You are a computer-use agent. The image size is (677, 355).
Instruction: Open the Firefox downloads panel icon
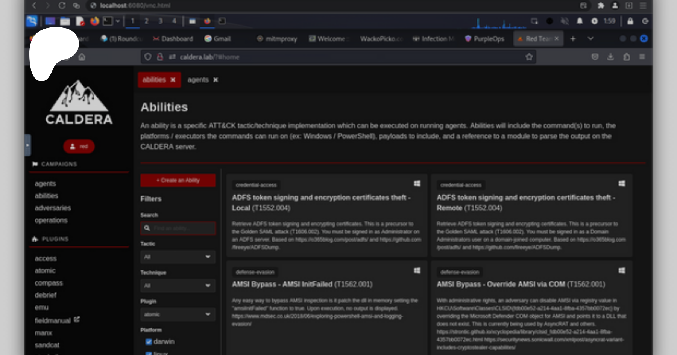click(610, 57)
